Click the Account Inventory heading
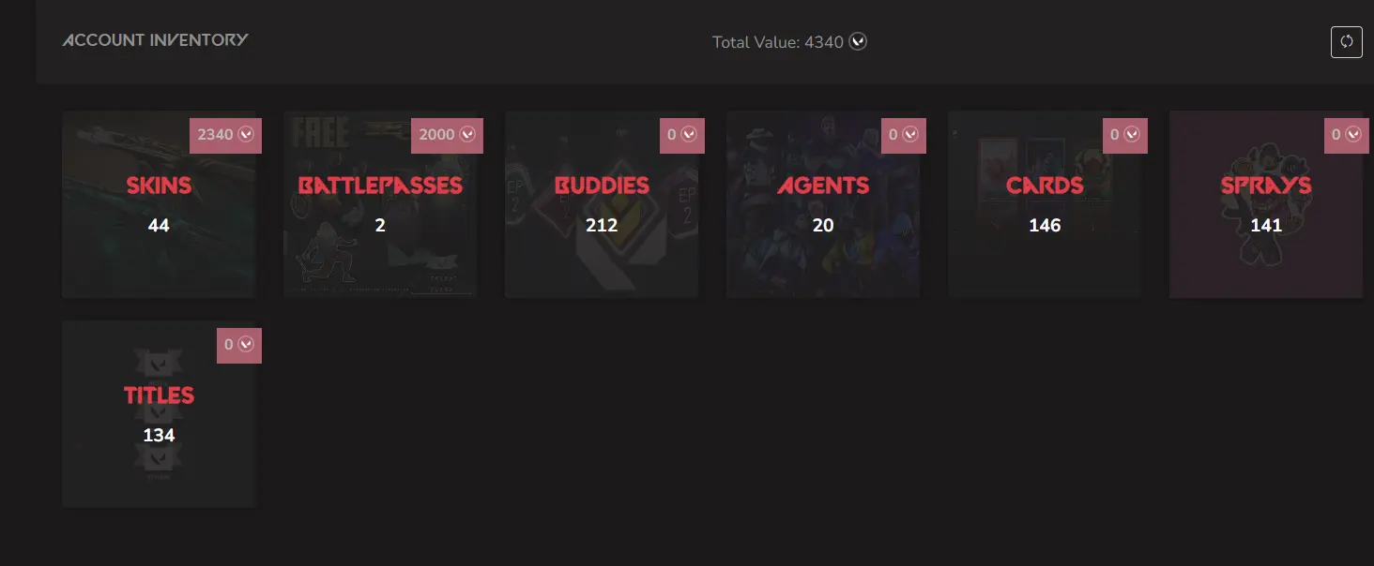 coord(156,40)
